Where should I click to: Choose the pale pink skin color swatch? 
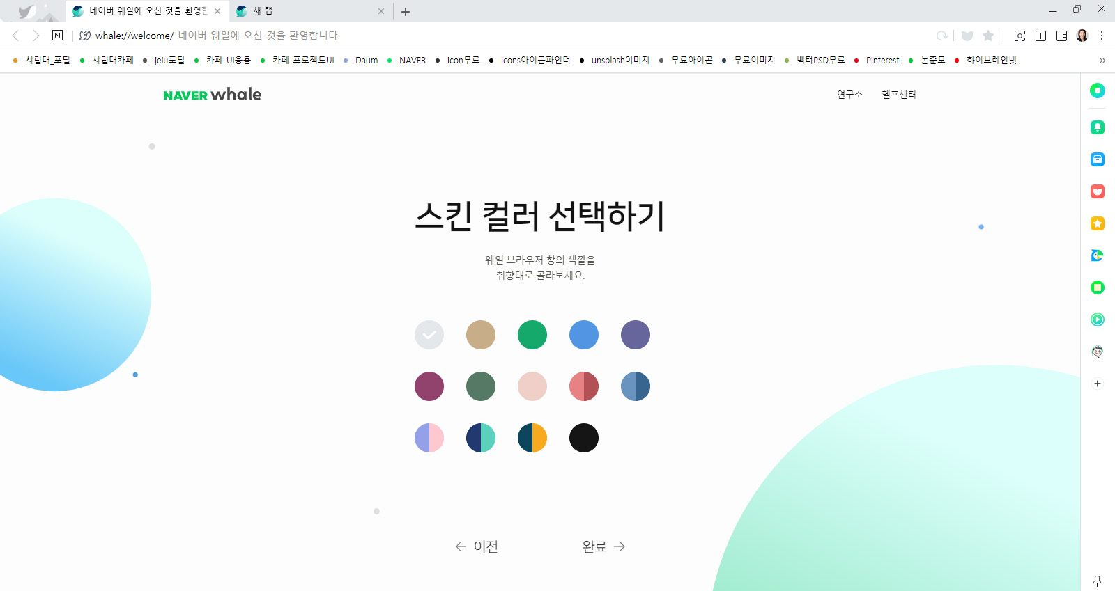[532, 386]
